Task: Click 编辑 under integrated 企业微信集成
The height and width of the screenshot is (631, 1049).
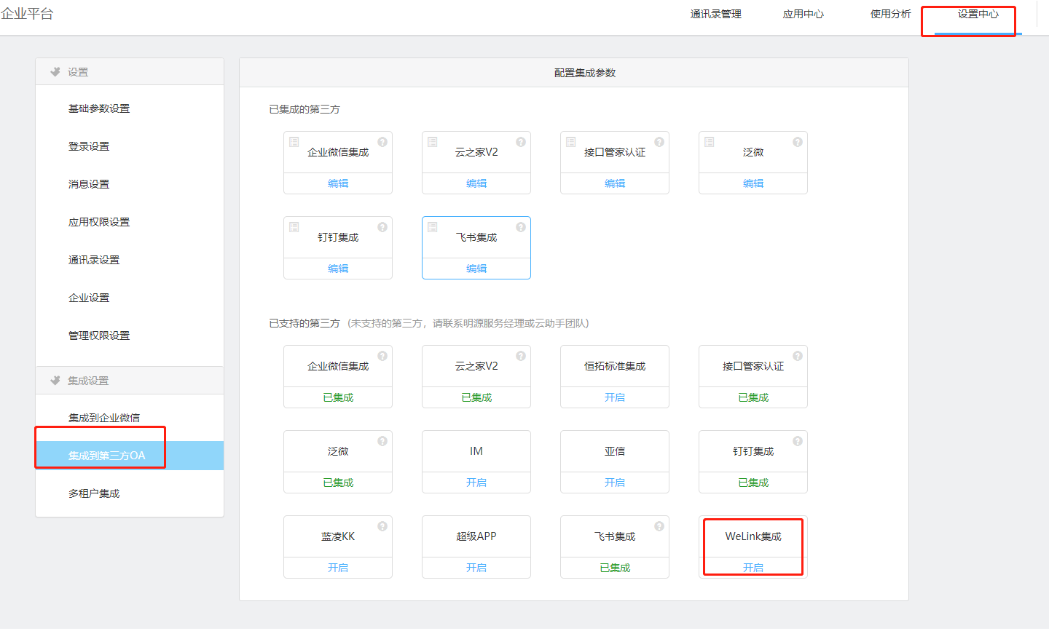Action: pyautogui.click(x=338, y=183)
